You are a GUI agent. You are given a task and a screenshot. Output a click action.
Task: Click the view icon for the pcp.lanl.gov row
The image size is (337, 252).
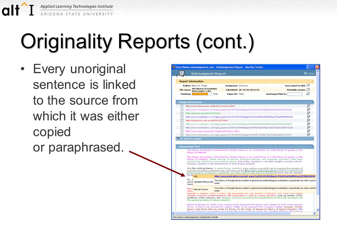click(x=309, y=113)
